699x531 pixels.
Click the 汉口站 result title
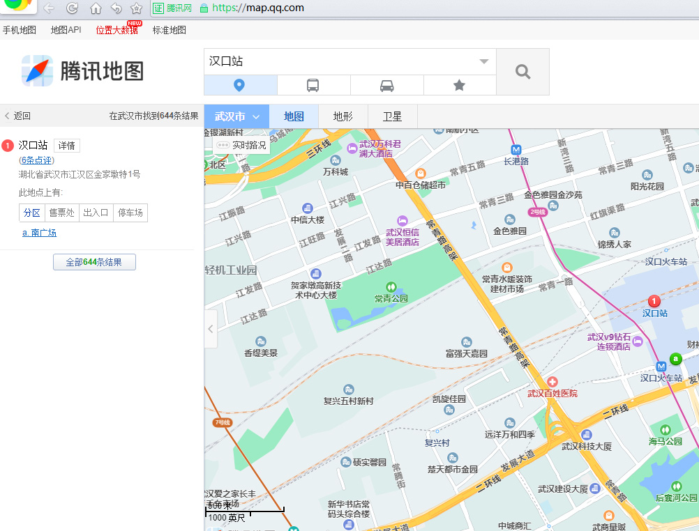(x=33, y=145)
